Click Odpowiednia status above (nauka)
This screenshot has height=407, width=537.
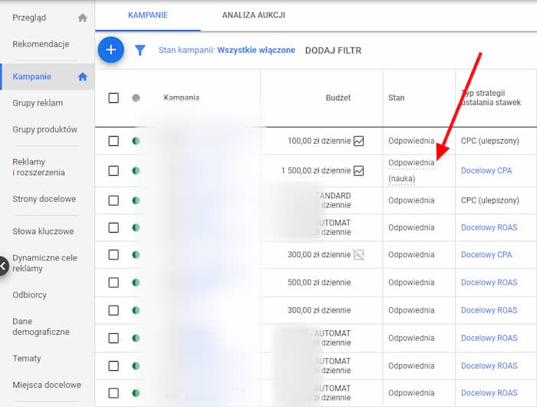click(x=411, y=163)
